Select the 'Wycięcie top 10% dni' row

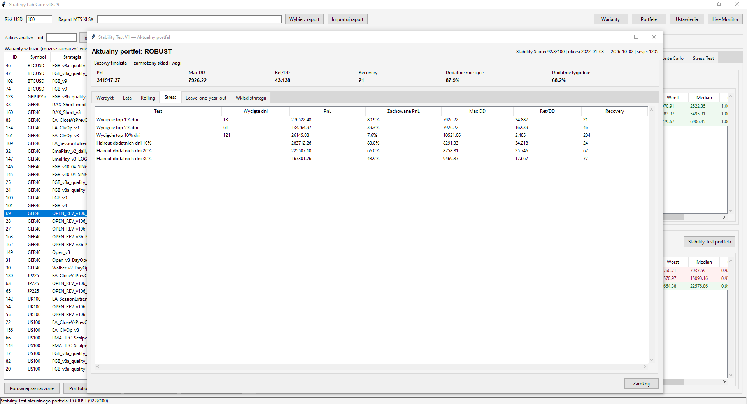371,135
